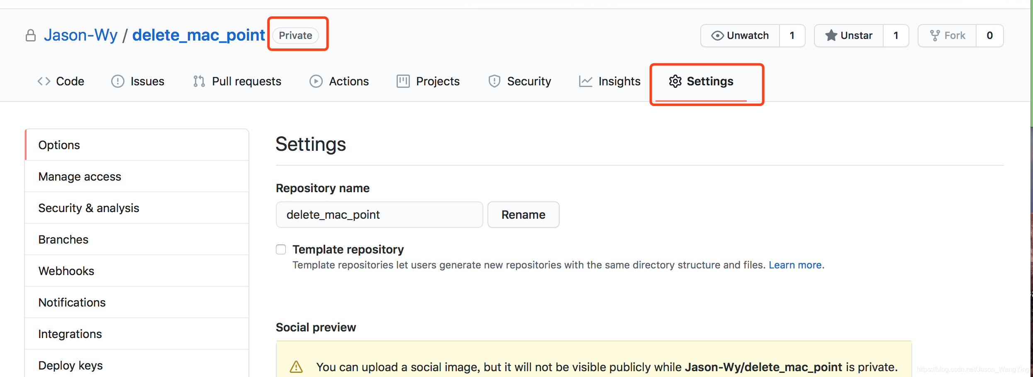Click the Insights graph icon
The width and height of the screenshot is (1033, 377).
(x=586, y=81)
